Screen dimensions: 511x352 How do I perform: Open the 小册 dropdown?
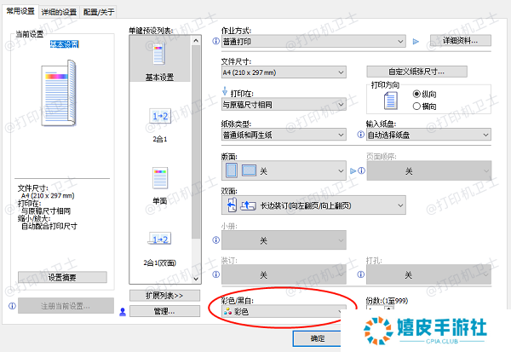(284, 240)
